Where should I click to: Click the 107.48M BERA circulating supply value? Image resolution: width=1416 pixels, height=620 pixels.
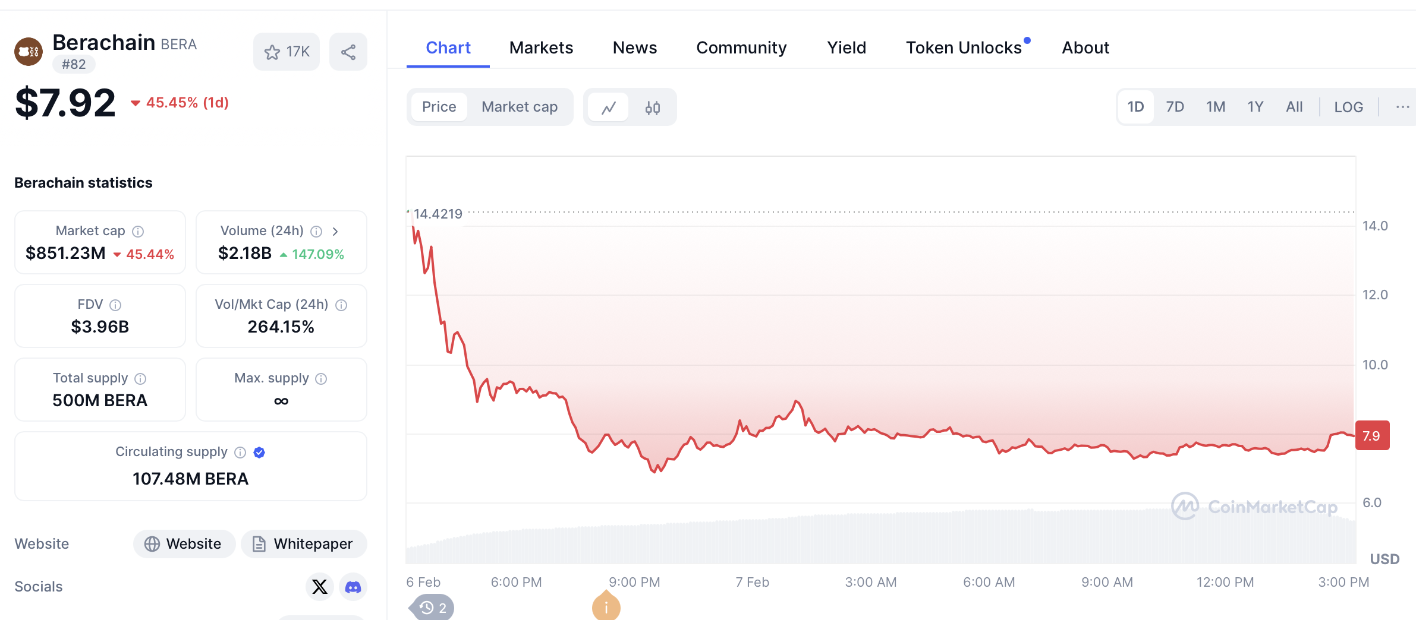pos(190,479)
